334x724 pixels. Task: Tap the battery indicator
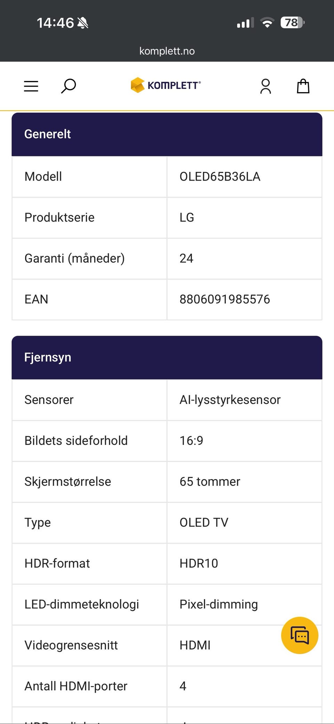(x=292, y=23)
